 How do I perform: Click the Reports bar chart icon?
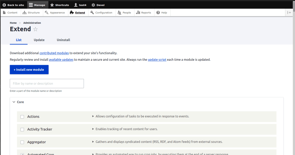pos(138,12)
